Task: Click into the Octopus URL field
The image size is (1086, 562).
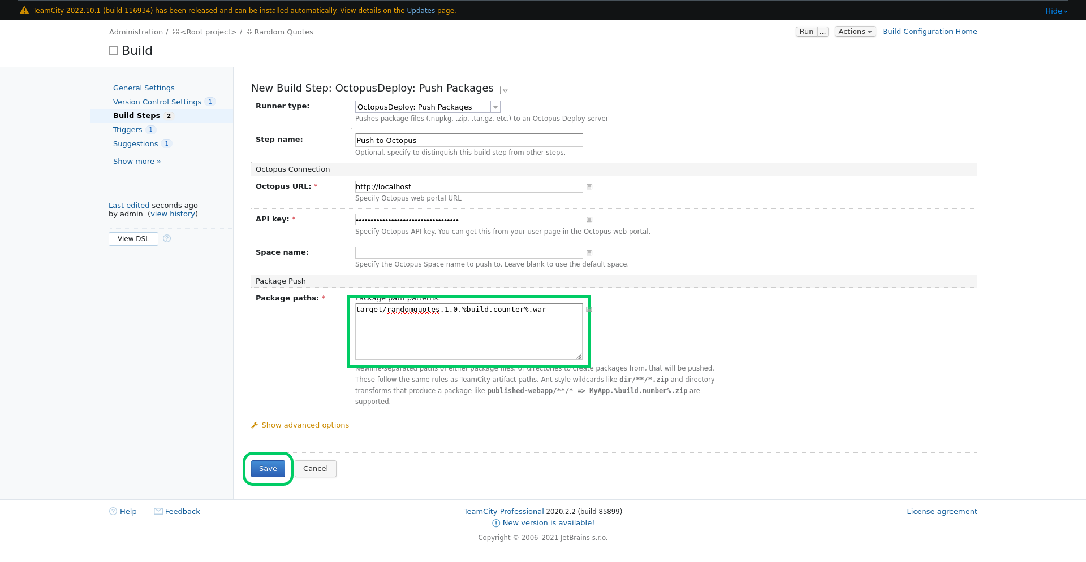Action: [x=469, y=186]
